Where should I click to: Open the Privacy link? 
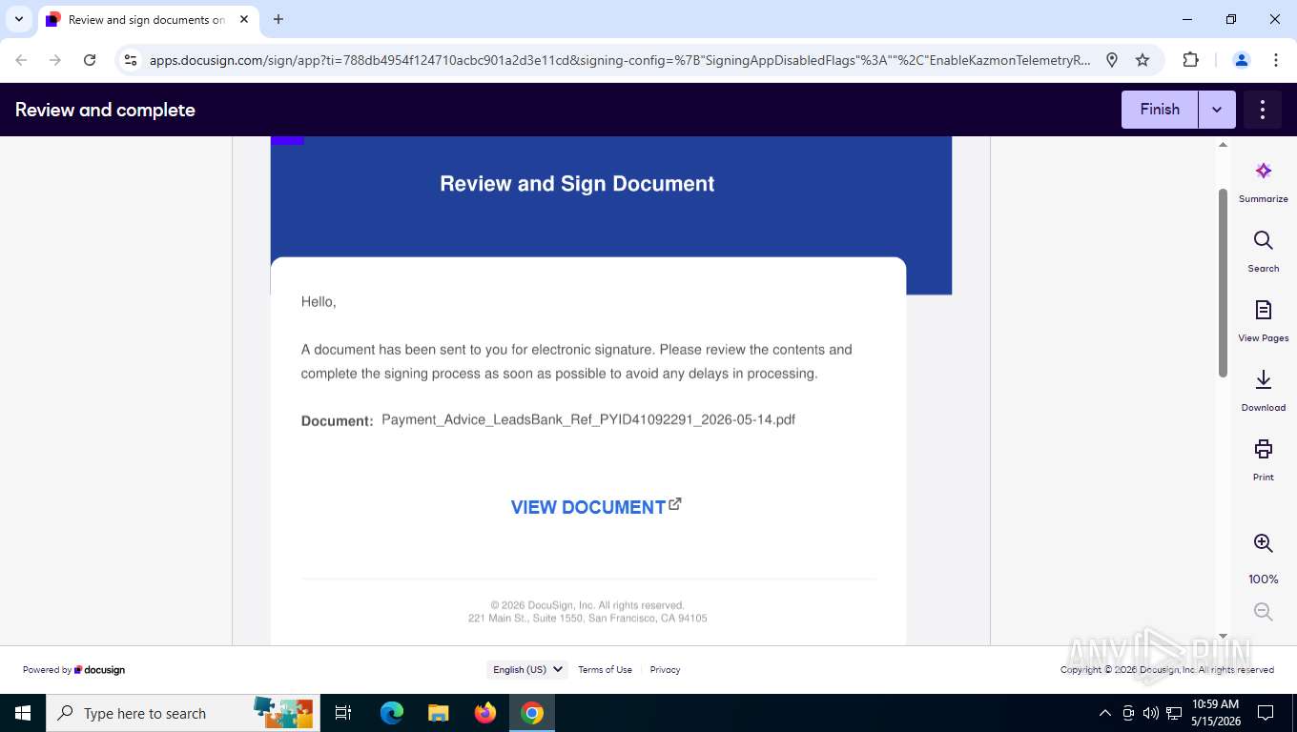click(665, 669)
